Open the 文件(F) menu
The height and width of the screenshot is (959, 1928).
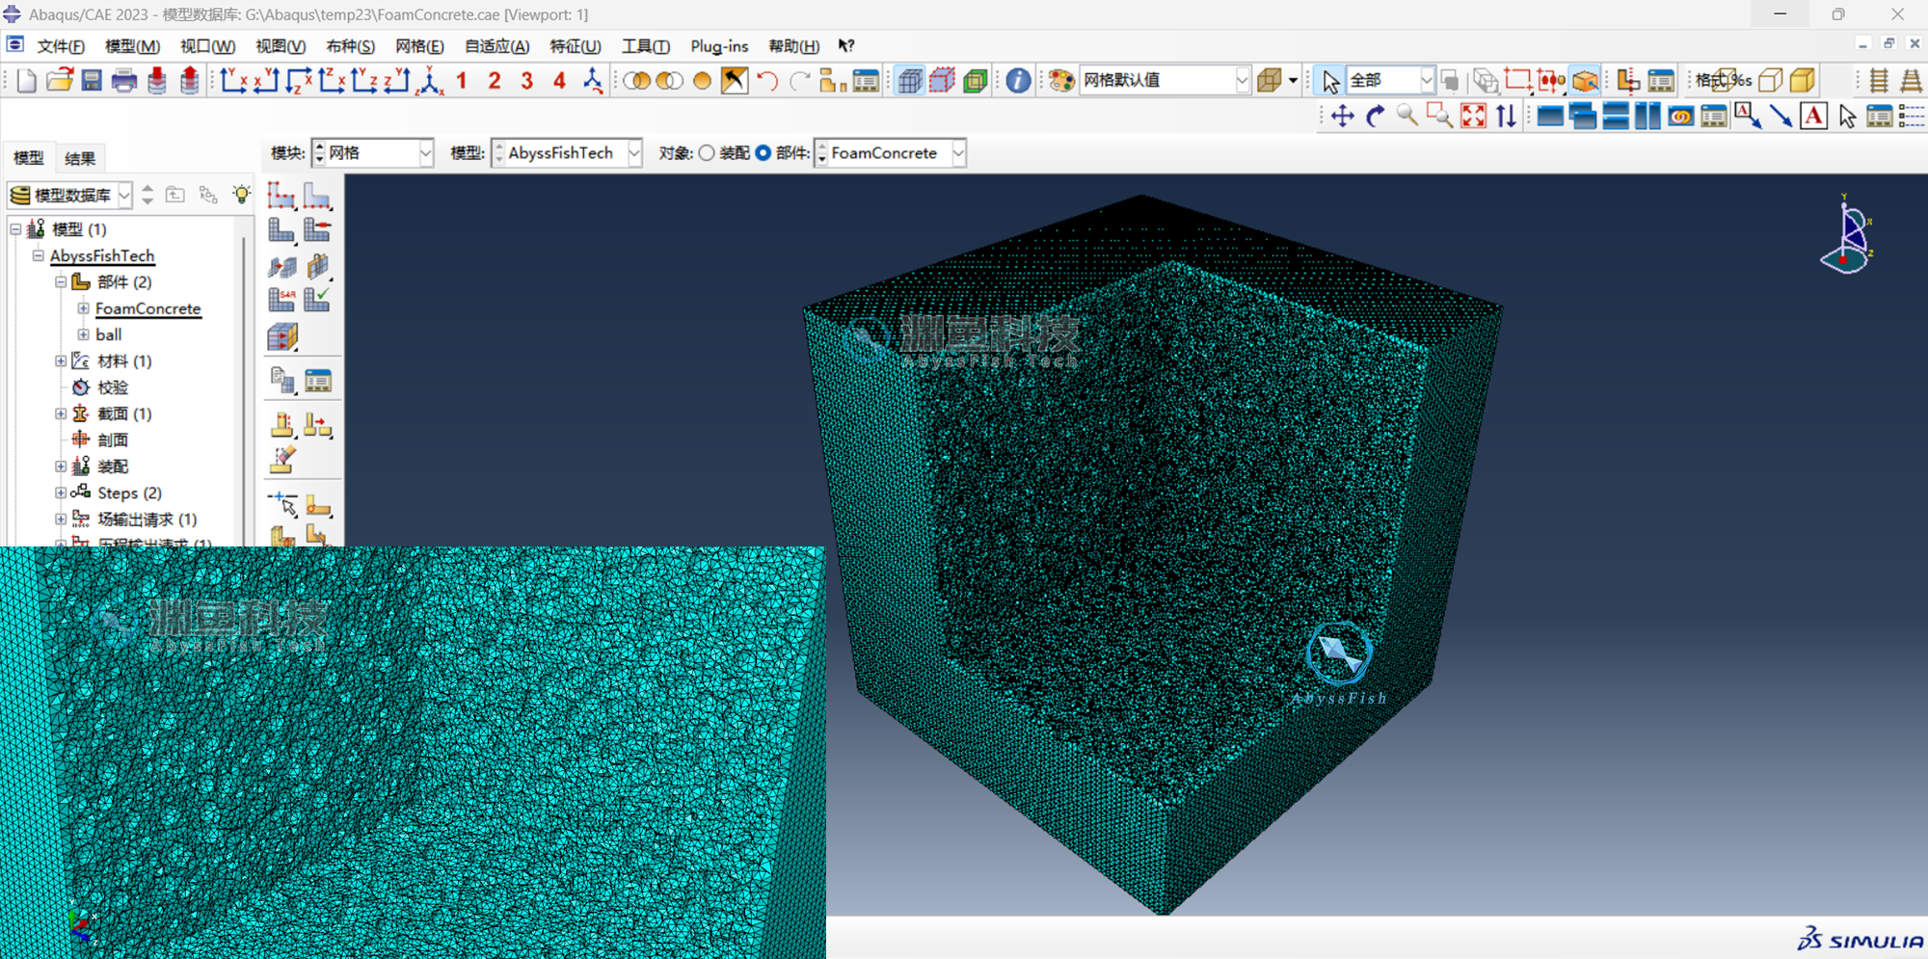pos(61,46)
